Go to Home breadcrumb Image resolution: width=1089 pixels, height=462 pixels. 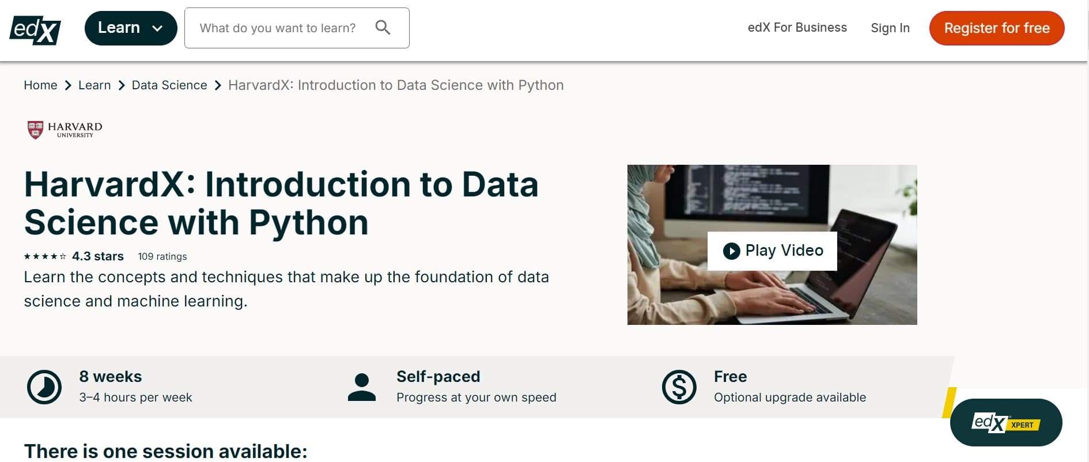coord(40,85)
